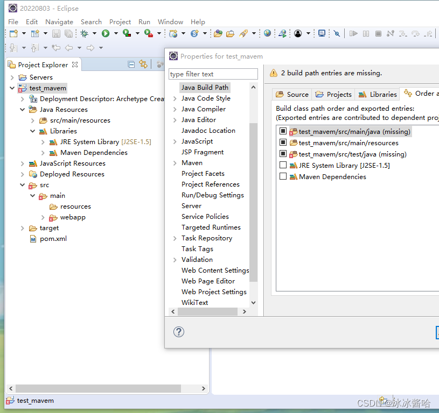Launch Debug with the bug icon
This screenshot has height=413, width=439.
[84, 33]
